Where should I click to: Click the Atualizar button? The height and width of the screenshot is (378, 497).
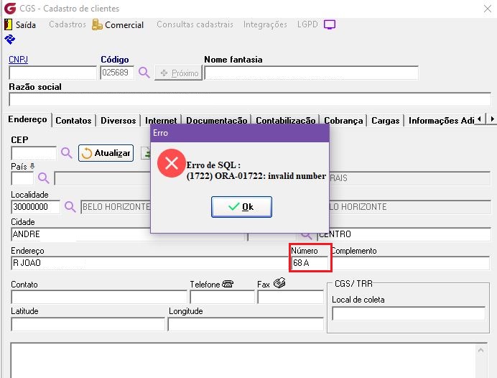[106, 153]
